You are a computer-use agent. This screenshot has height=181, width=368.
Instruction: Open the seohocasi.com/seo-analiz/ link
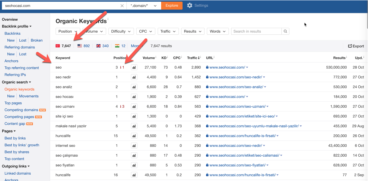pyautogui.click(x=236, y=87)
